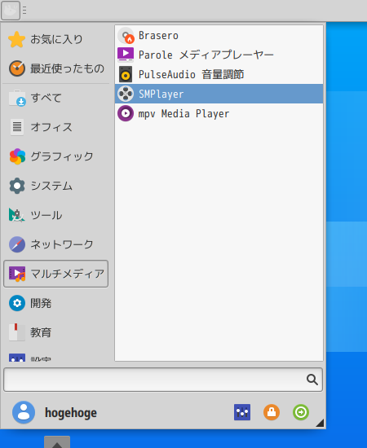The width and height of the screenshot is (367, 448).
Task: Open the 教育 category label
Action: tap(42, 332)
